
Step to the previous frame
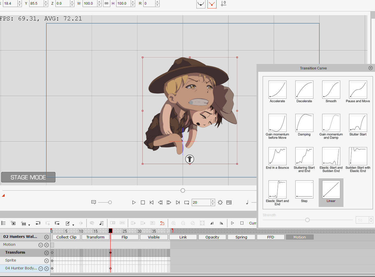160,202
